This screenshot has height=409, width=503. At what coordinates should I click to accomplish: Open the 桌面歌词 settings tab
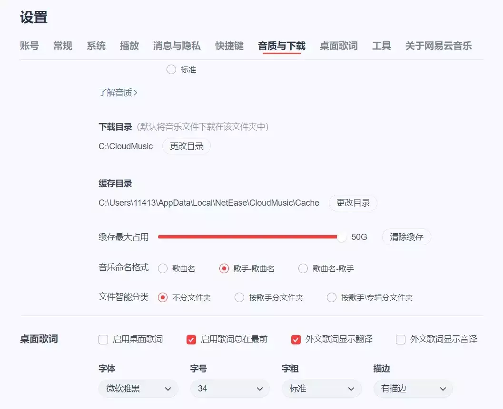click(x=338, y=46)
